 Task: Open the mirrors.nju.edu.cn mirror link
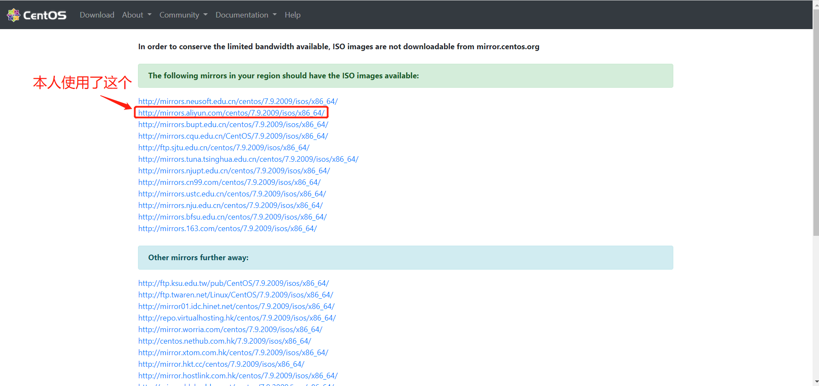click(x=231, y=205)
